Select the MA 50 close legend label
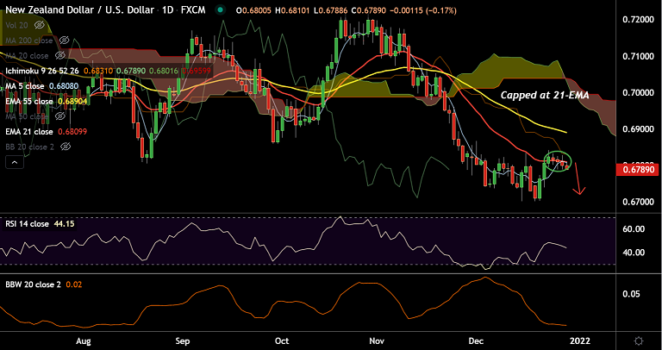Image resolution: width=662 pixels, height=350 pixels. pos(27,116)
